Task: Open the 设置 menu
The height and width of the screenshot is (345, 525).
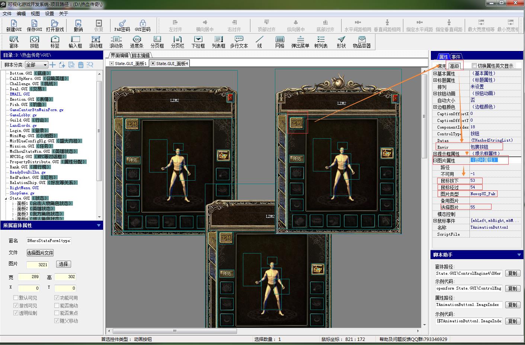Action: click(x=49, y=14)
